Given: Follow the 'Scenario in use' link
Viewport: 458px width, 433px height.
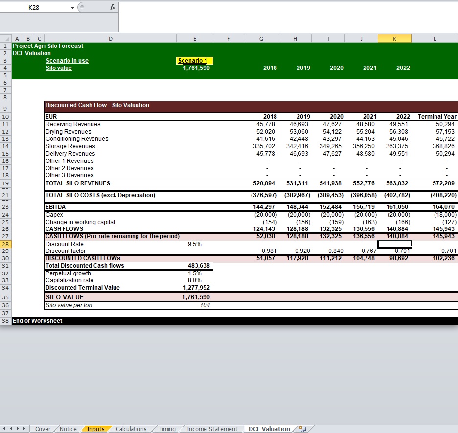Looking at the screenshot, I should pos(67,61).
